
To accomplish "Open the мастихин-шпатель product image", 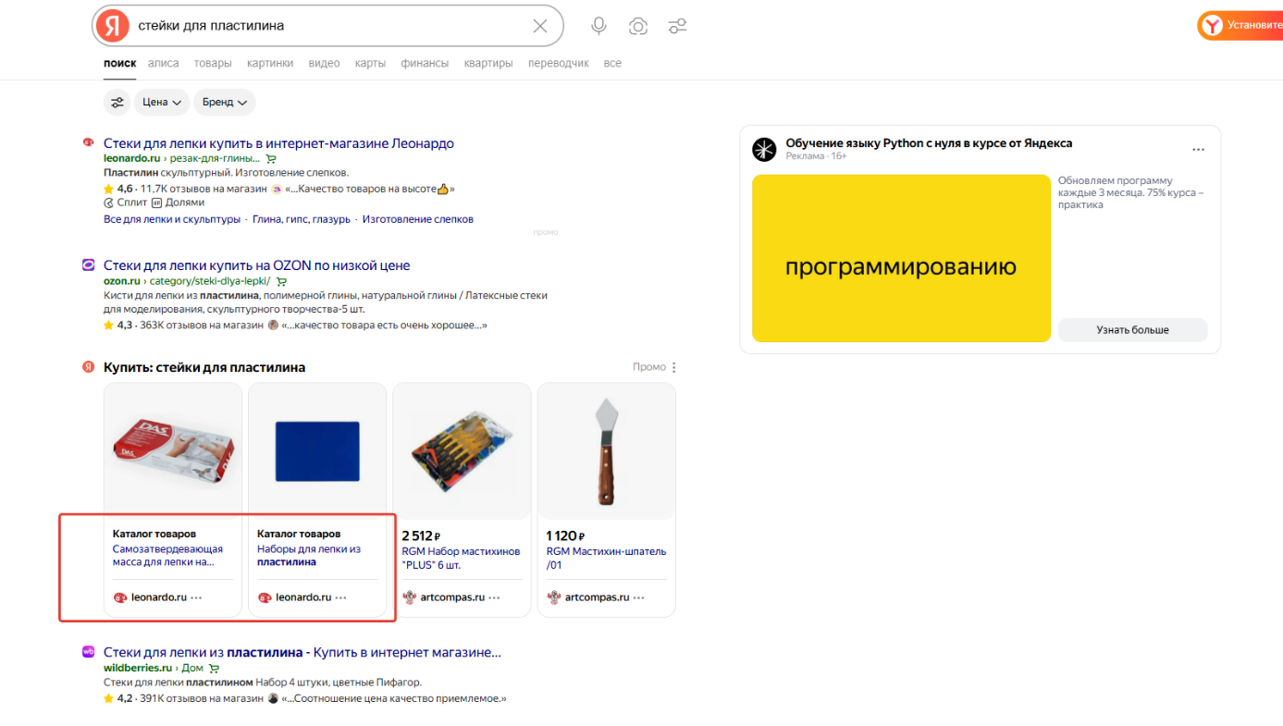I will [606, 450].
